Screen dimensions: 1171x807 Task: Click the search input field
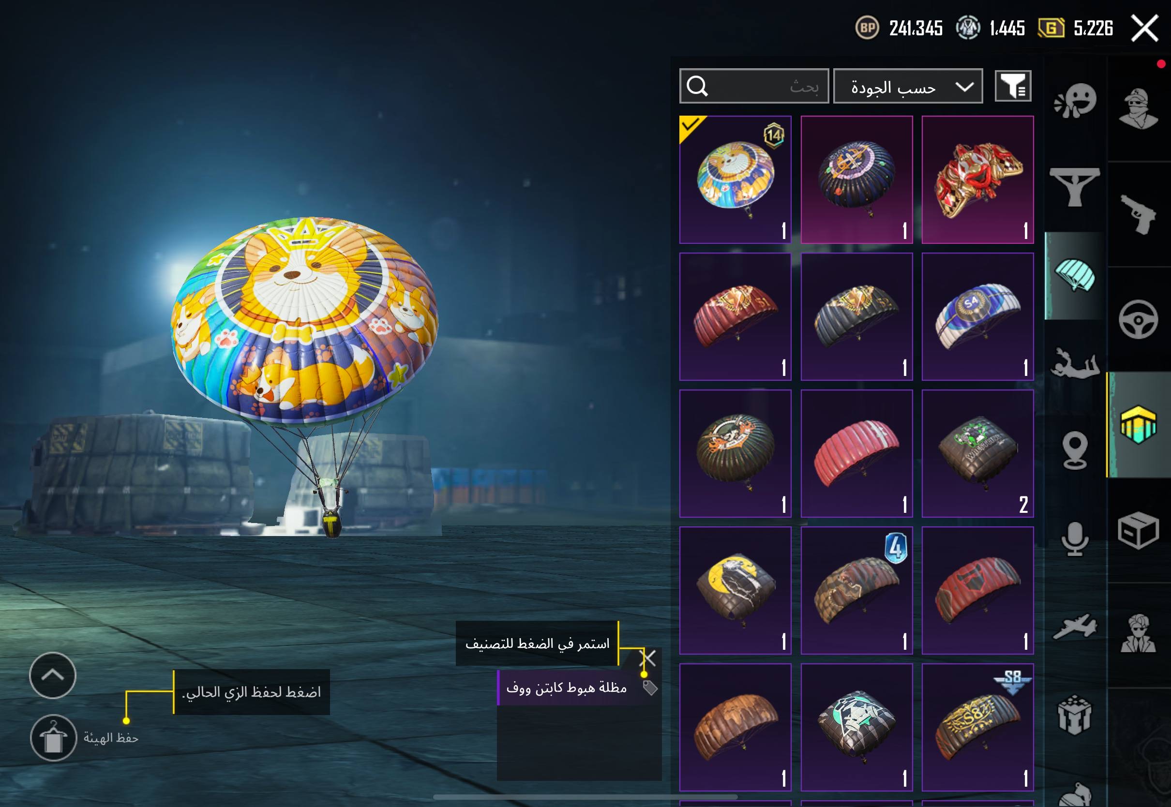pos(754,86)
